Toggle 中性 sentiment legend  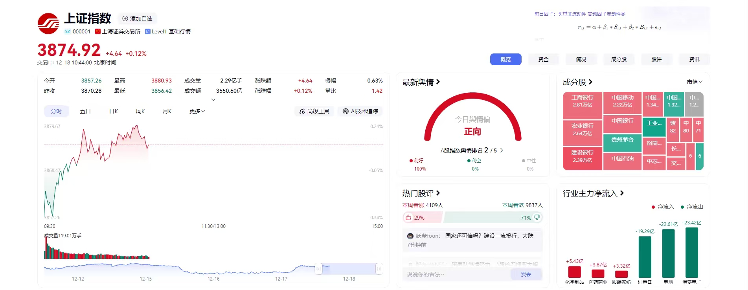(x=529, y=160)
